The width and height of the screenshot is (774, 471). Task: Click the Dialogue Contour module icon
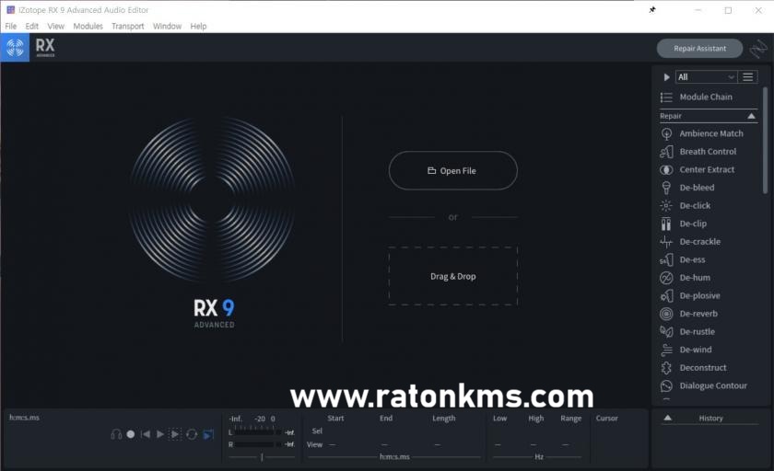[666, 385]
